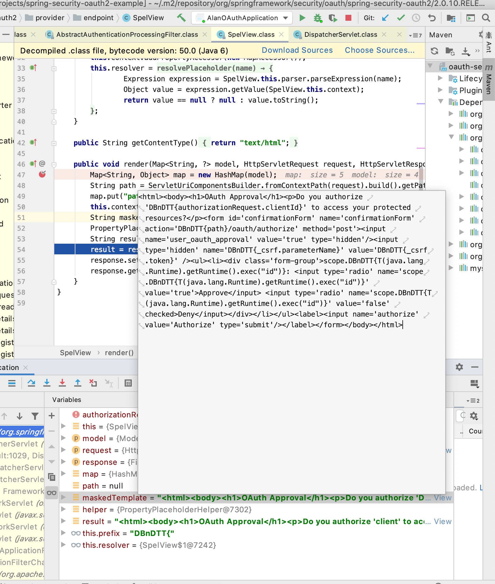View full result string value

click(442, 521)
